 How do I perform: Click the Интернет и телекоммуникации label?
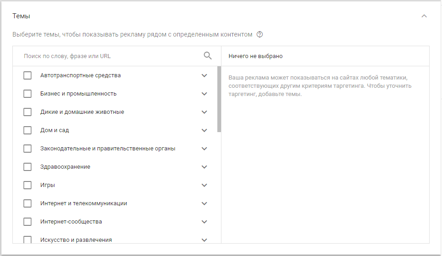pyautogui.click(x=83, y=203)
